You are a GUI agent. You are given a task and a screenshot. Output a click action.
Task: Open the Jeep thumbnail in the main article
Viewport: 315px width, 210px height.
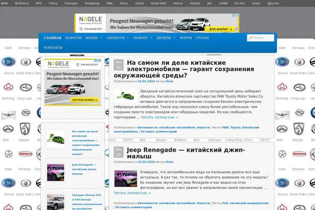tap(126, 178)
